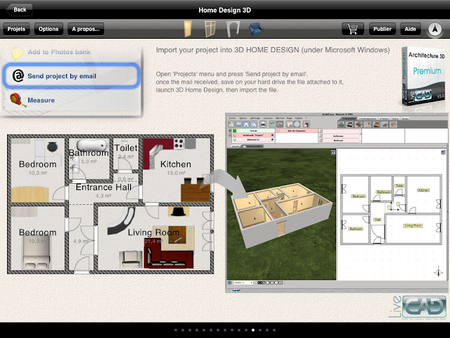
Task: Click the Living Room label in floor plan
Action: 153,232
